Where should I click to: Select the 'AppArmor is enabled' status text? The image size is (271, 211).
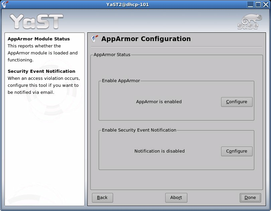[159, 101]
